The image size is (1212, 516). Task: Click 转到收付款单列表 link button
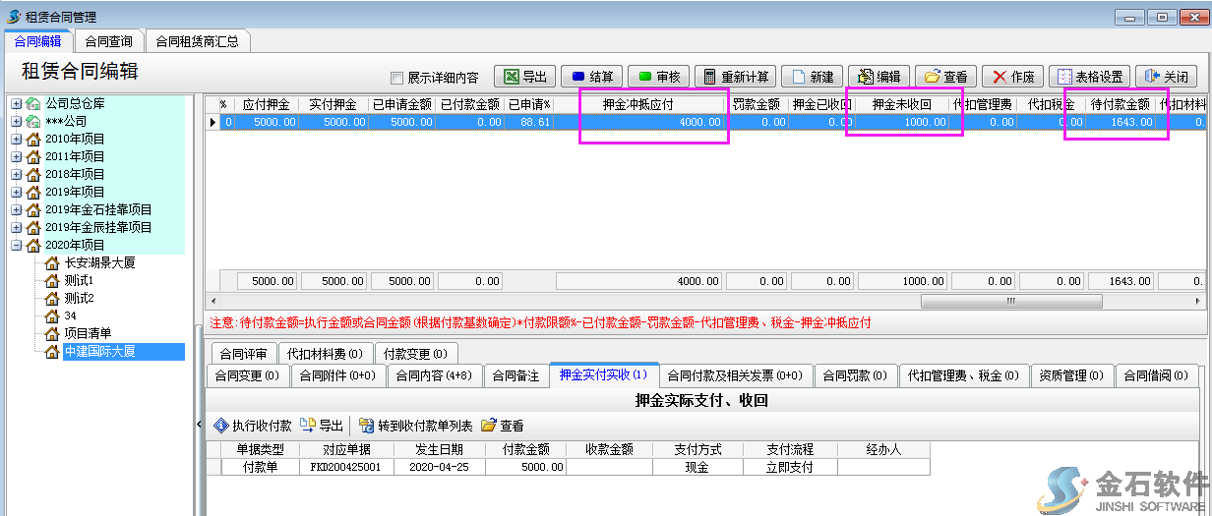(414, 426)
